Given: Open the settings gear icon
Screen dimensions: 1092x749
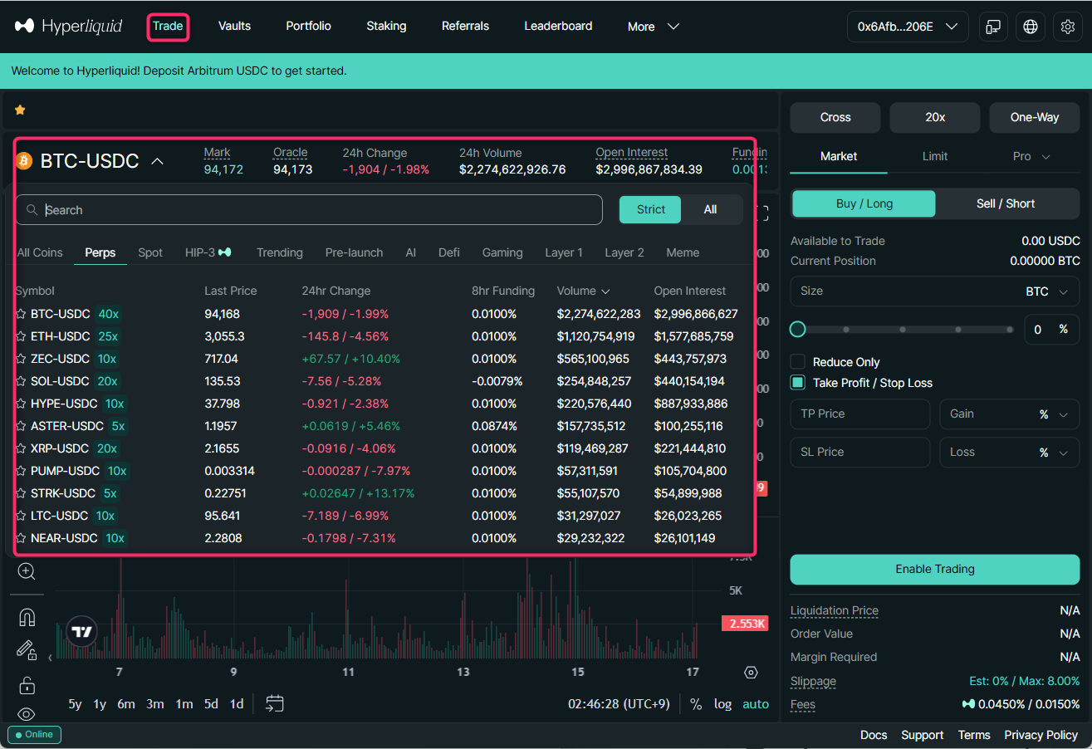Looking at the screenshot, I should [x=1068, y=27].
